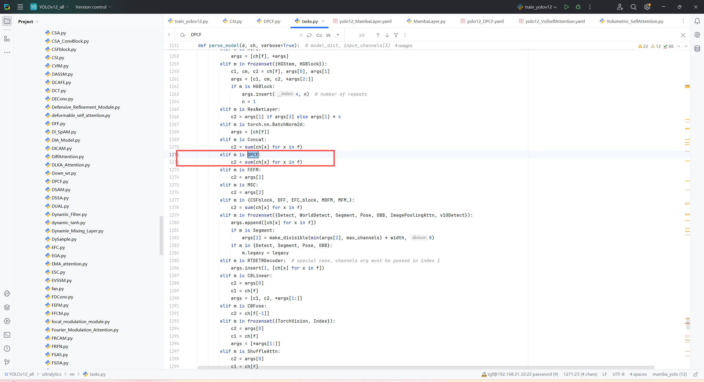Click the mamba_yolo interpreter in status bar

(669, 374)
